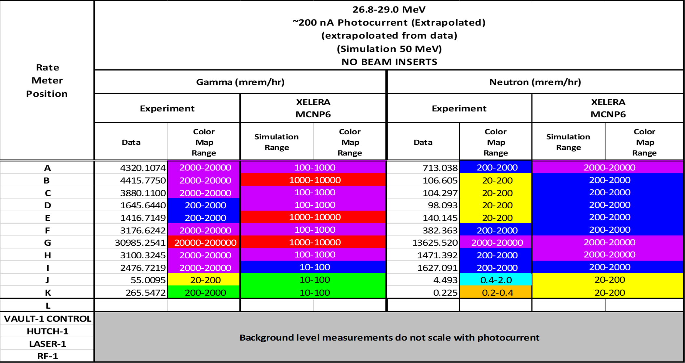Click row J gamma simulation 10-100 green cell

click(x=313, y=279)
